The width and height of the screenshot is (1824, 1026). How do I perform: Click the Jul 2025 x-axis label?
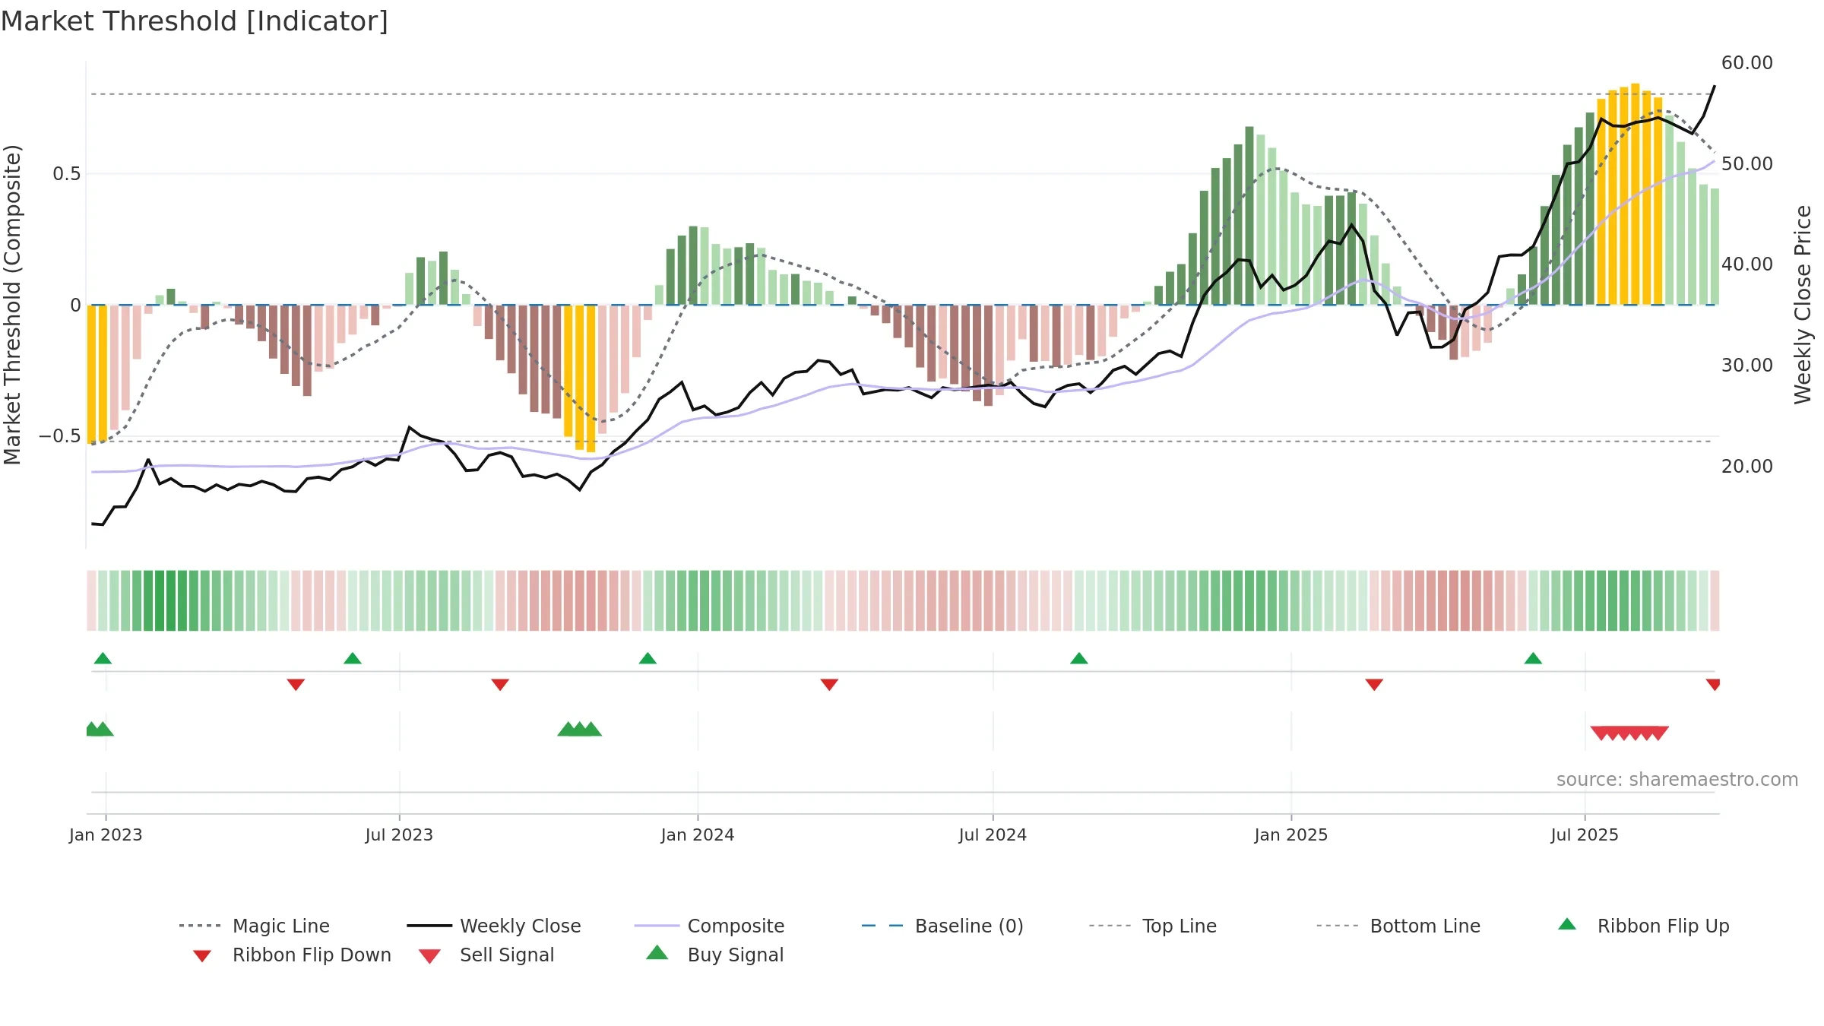tap(1585, 834)
